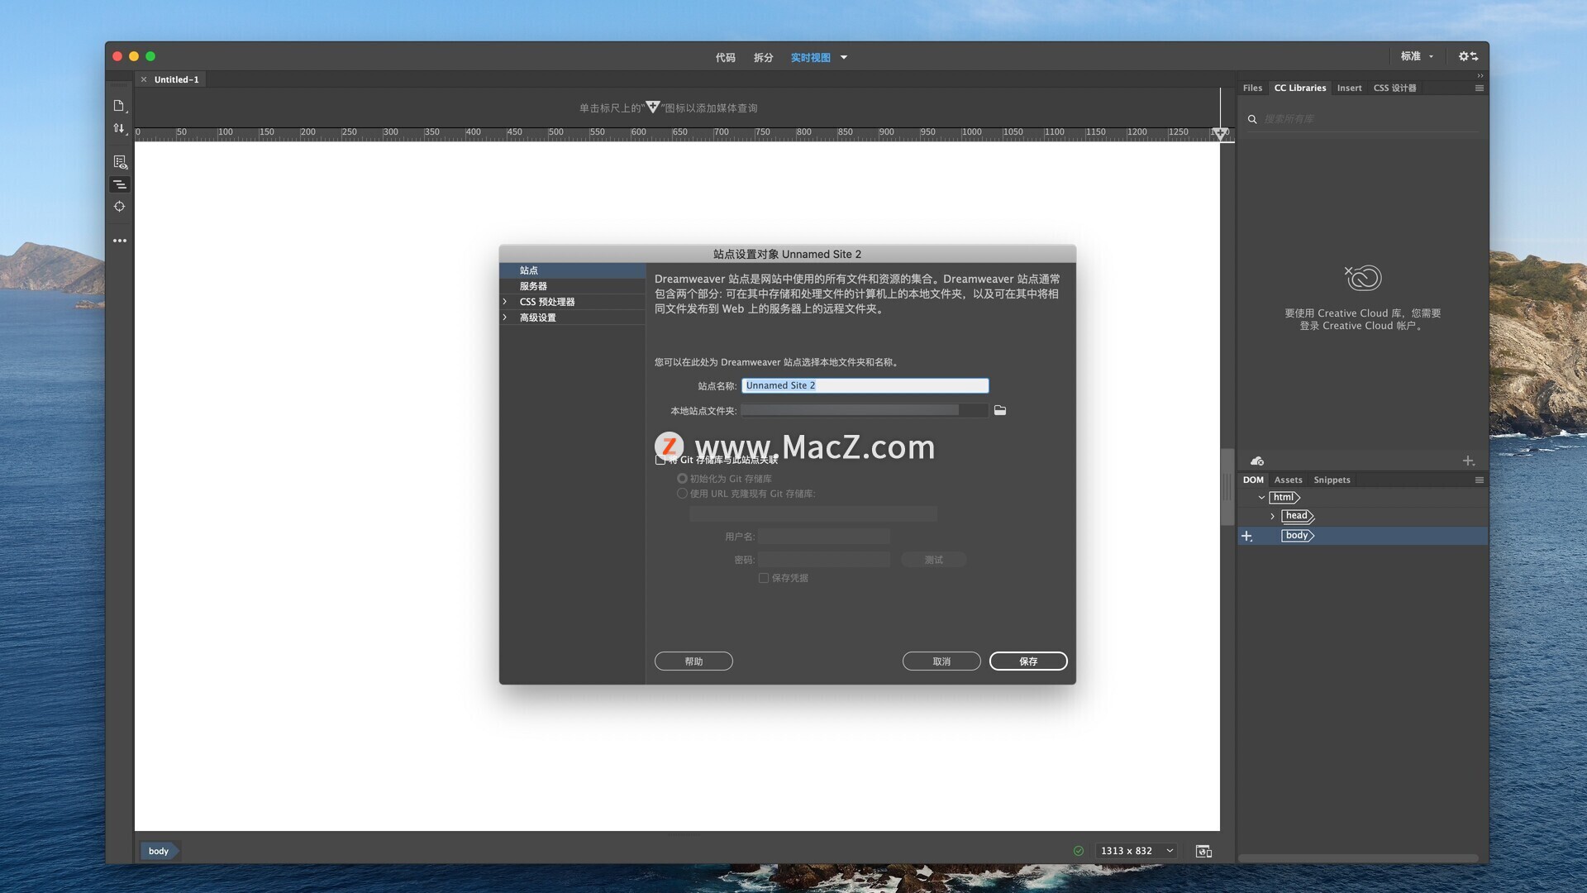The height and width of the screenshot is (893, 1587).
Task: Click the local site folder field
Action: (x=865, y=410)
